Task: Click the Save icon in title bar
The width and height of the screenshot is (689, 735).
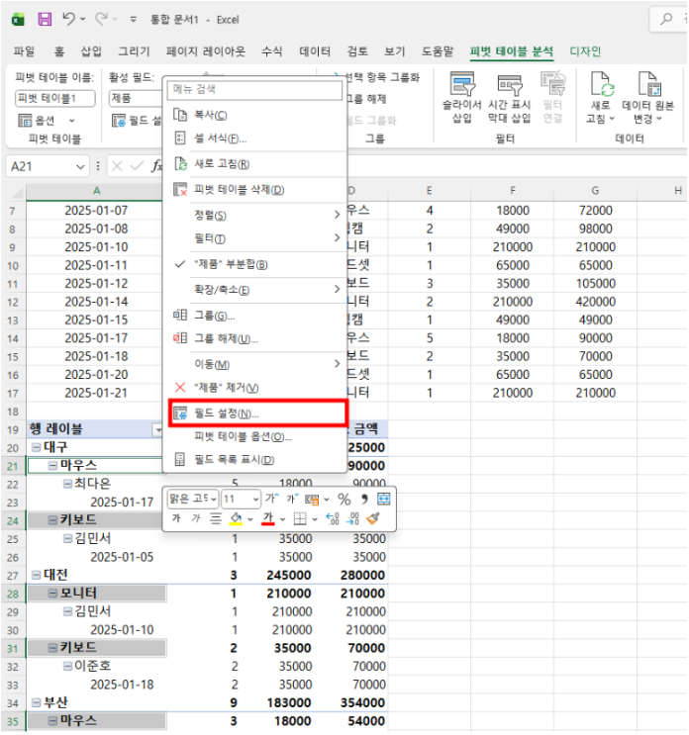Action: point(45,19)
